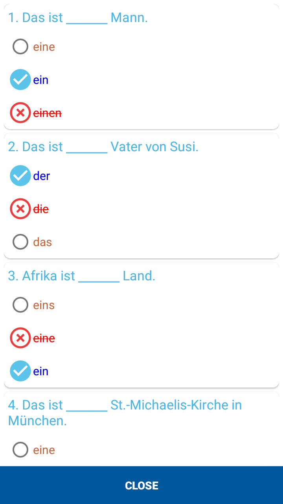Click the 'der' answer label
283x504 pixels.
[42, 176]
